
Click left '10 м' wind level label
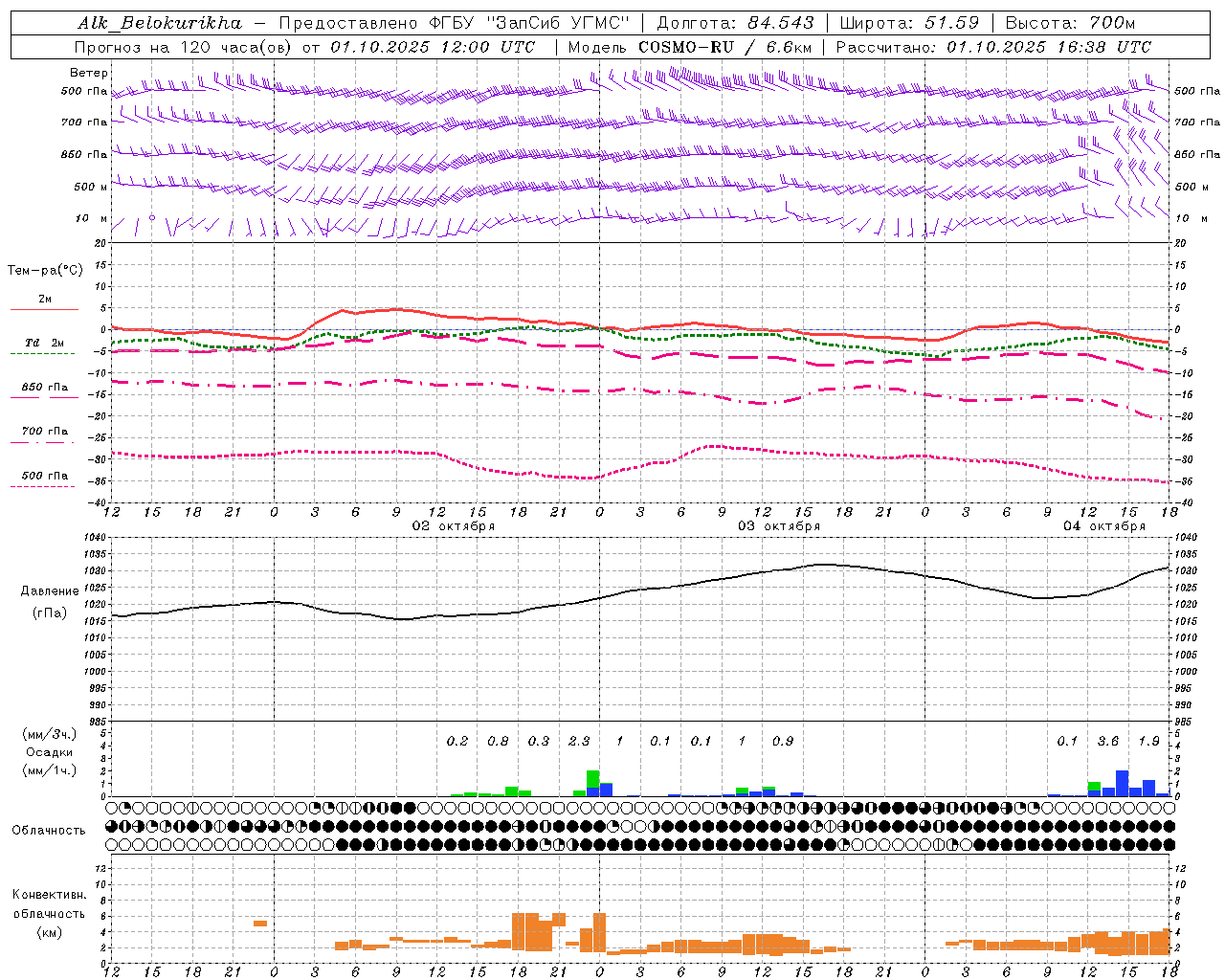point(92,219)
